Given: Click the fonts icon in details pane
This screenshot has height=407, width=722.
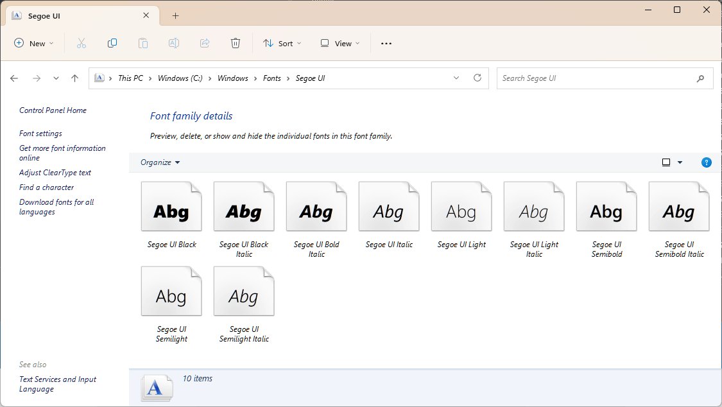Looking at the screenshot, I should coord(157,388).
